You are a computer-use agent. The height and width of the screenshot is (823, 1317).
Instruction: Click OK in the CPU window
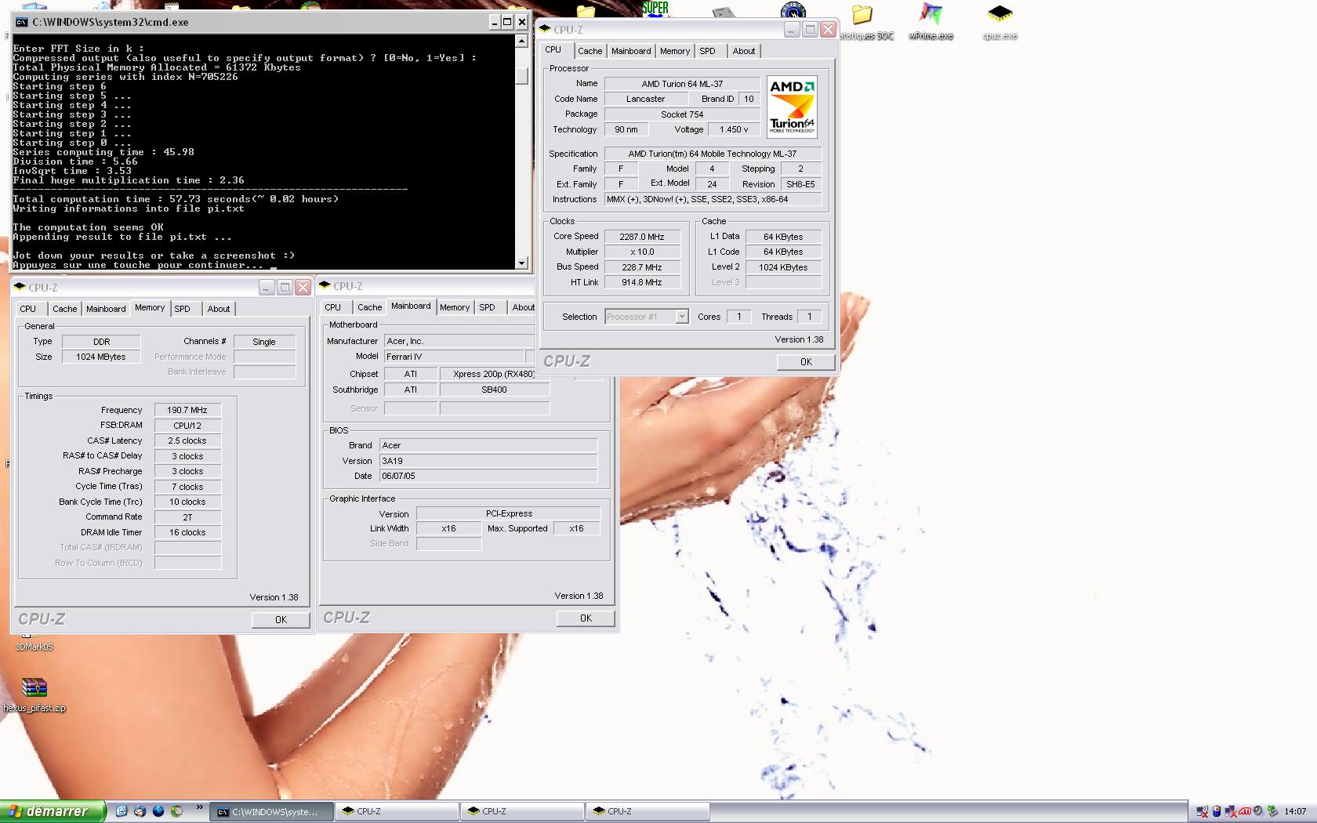tap(806, 362)
